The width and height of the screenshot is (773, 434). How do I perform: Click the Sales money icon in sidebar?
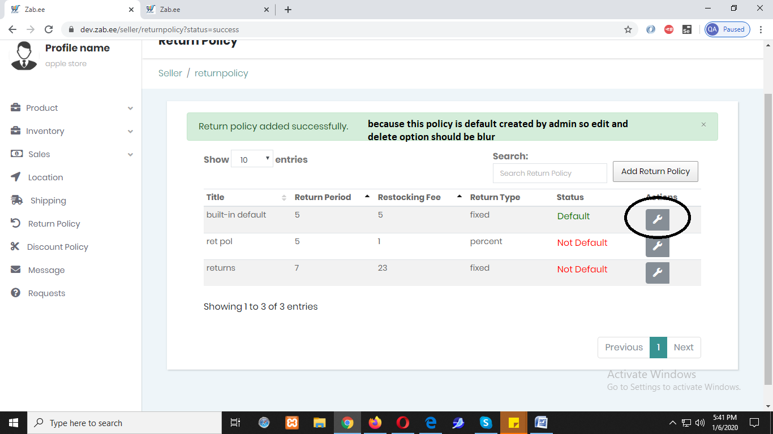tap(17, 154)
